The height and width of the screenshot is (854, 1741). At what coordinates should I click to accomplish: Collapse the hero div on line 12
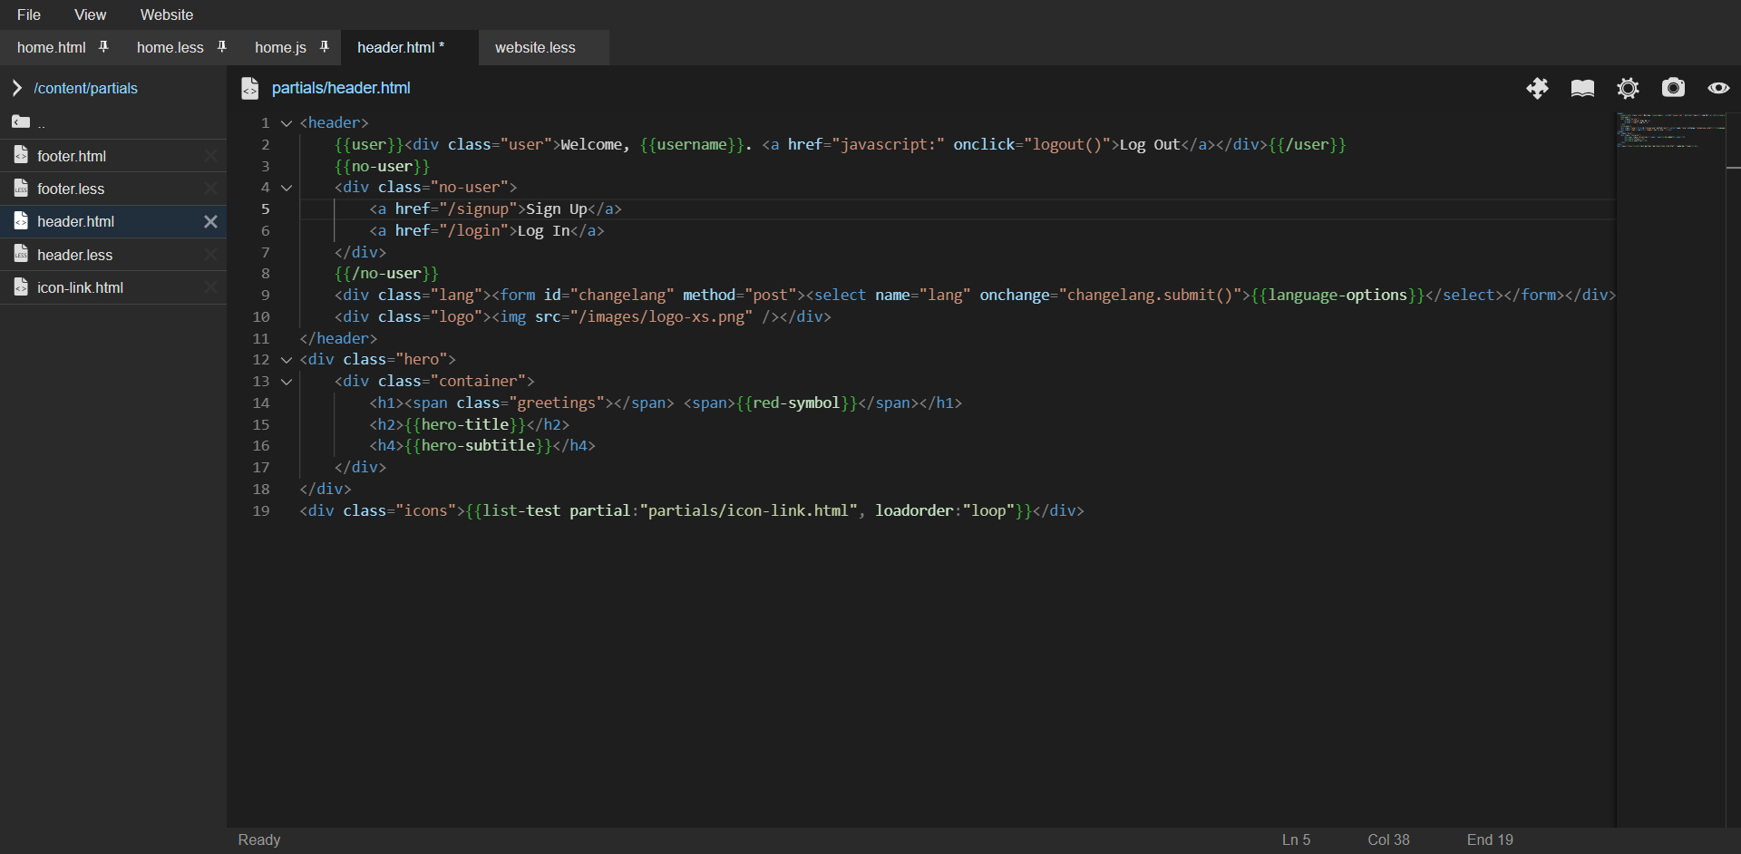click(287, 360)
